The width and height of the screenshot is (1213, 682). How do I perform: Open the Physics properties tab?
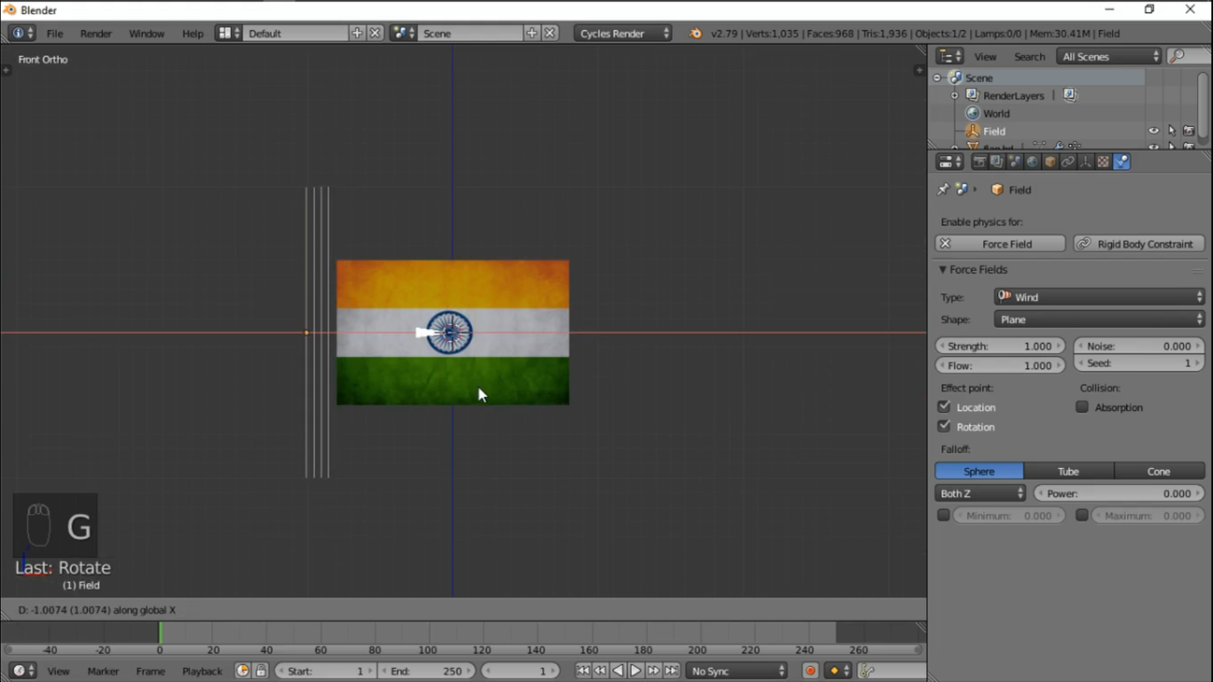[x=1122, y=162]
